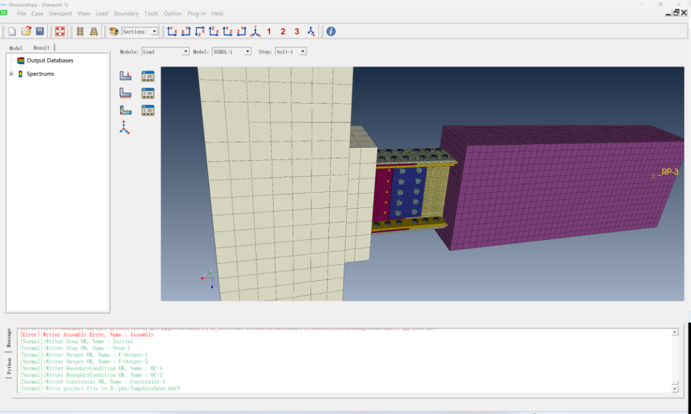Open the Plug-in menu
Image resolution: width=691 pixels, height=414 pixels.
[x=196, y=13]
